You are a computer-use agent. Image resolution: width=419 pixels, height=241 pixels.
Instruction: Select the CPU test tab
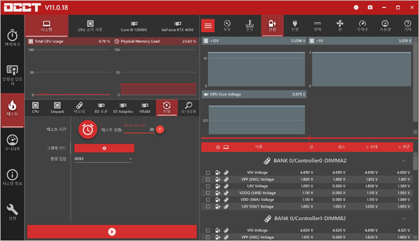coord(35,108)
